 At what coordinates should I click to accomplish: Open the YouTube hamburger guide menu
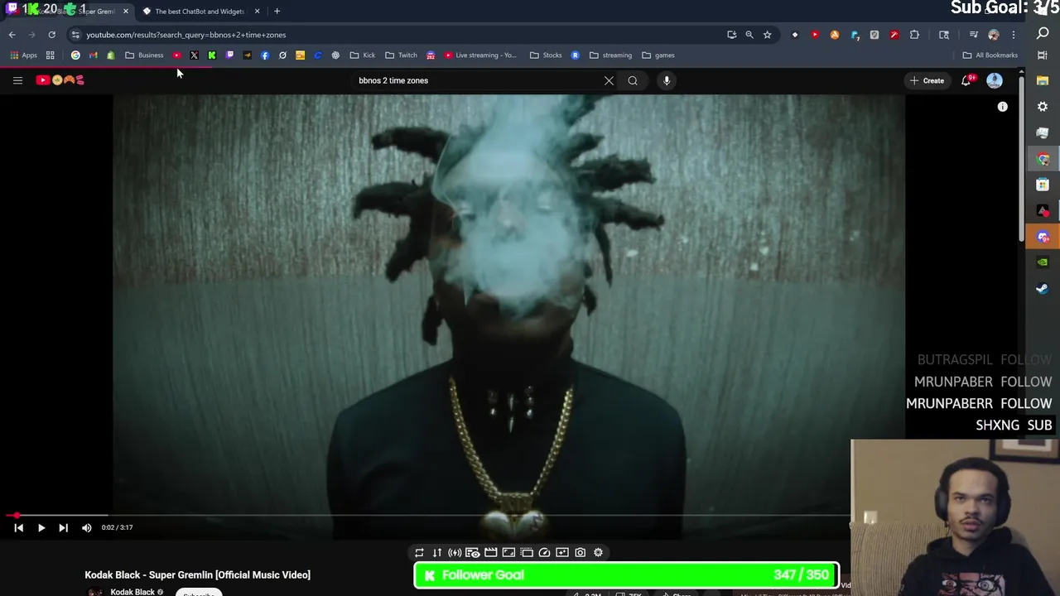pos(17,80)
